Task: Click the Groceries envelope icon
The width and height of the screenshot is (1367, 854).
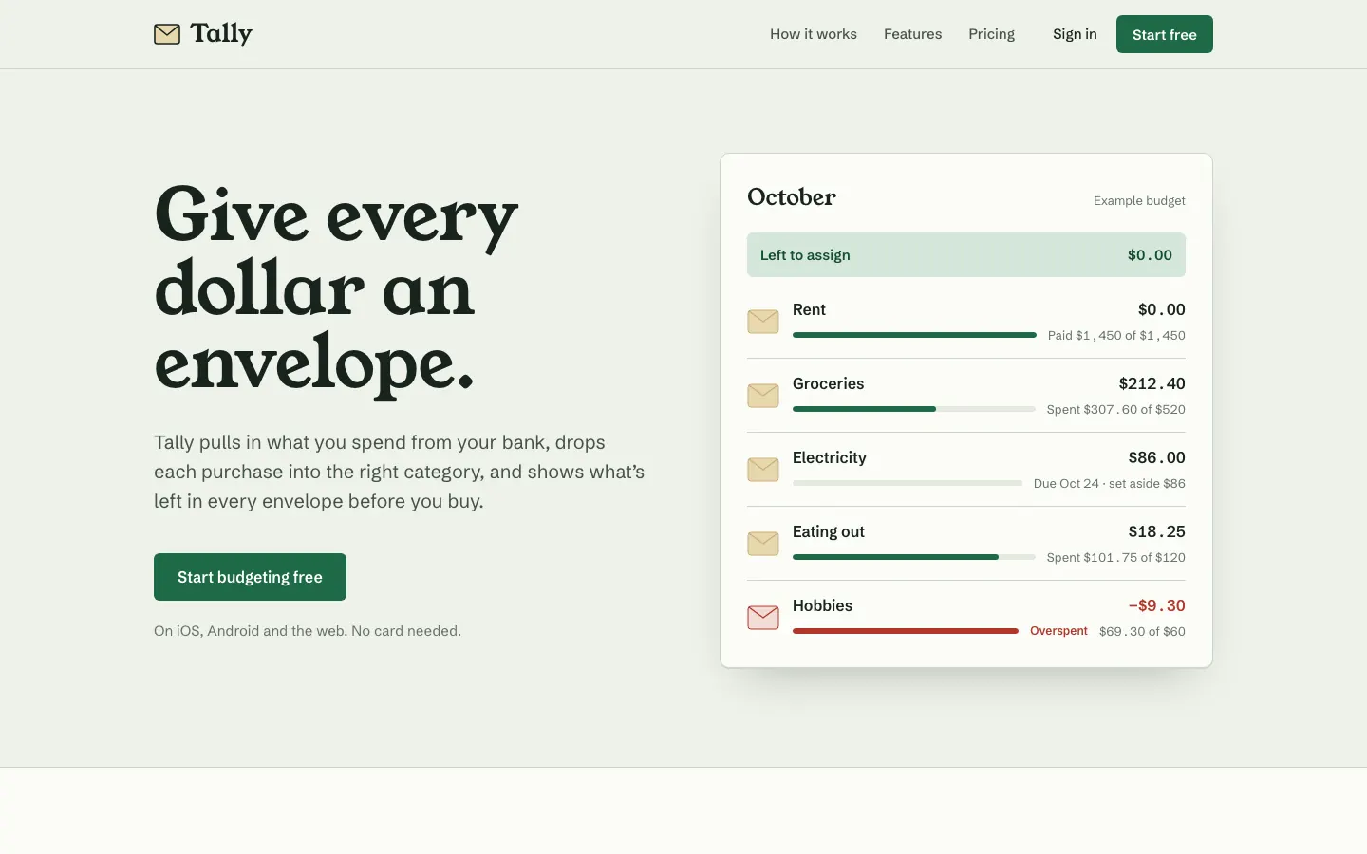Action: 763,396
